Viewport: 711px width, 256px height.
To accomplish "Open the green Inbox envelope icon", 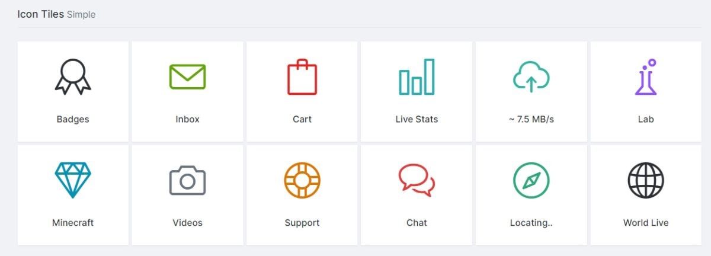I will click(x=187, y=77).
